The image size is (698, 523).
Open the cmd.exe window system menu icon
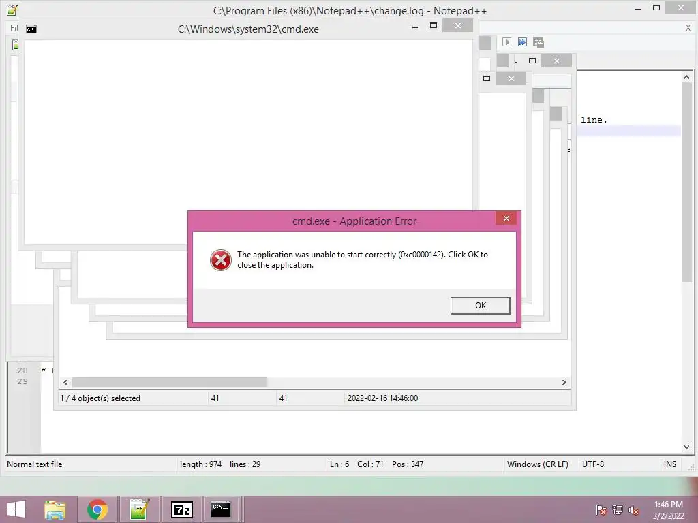click(31, 29)
